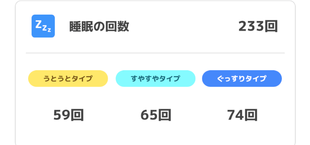Click the large Z letter inside sleep icon
Viewport: 310px width, 145px height.
click(38, 25)
